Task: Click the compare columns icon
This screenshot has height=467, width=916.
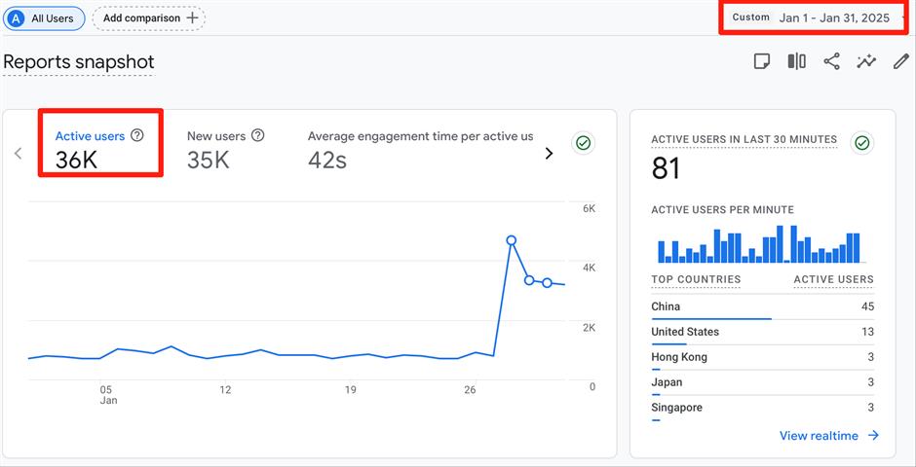Action: tap(796, 61)
